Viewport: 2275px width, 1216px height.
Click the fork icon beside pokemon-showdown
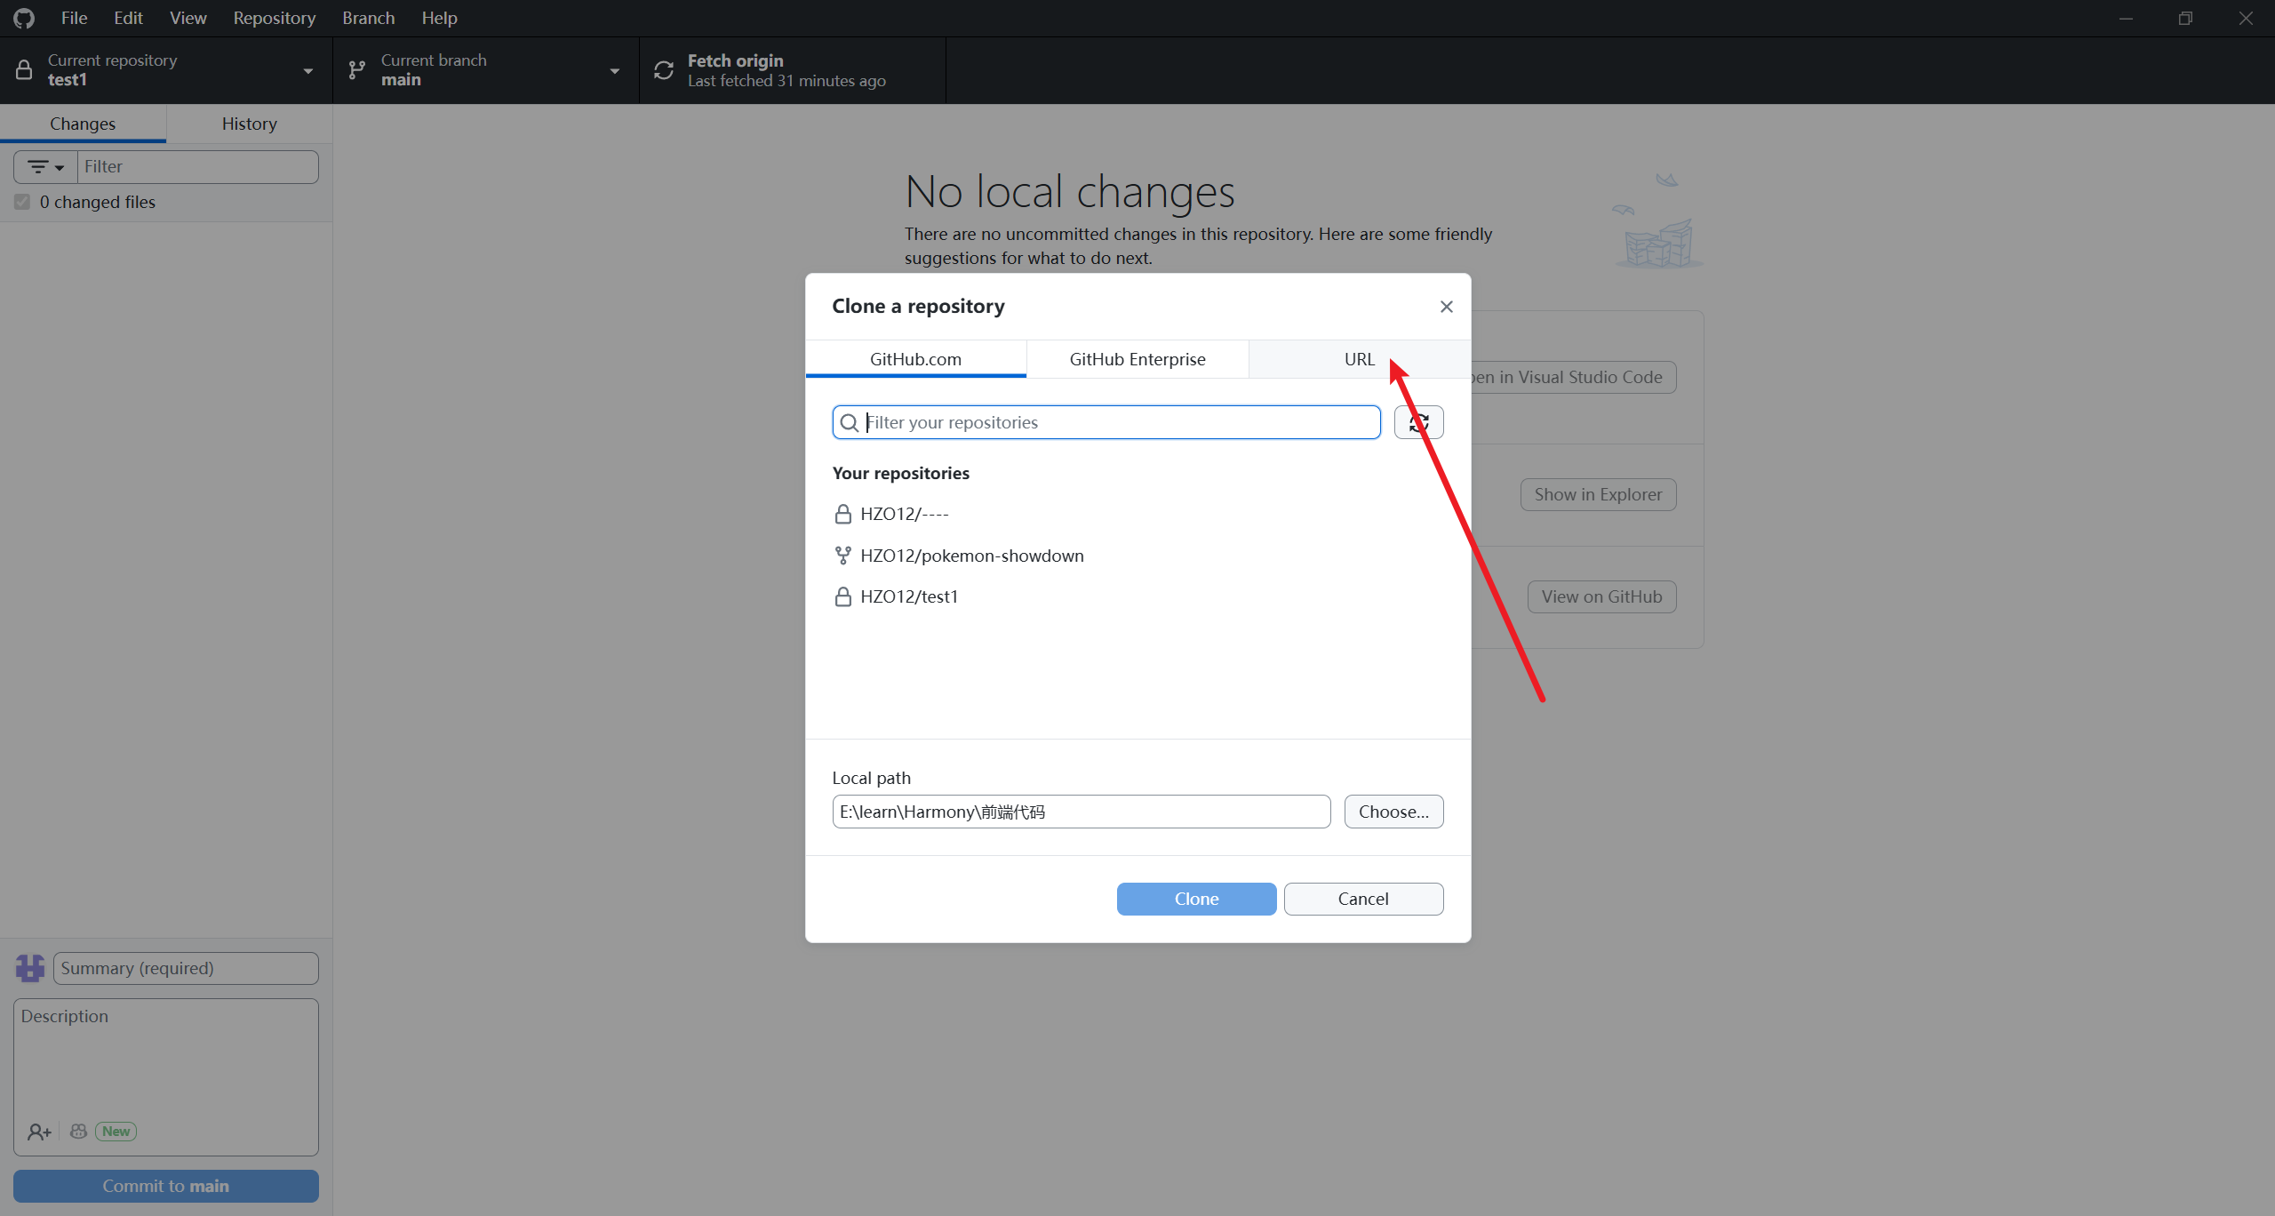tap(842, 556)
